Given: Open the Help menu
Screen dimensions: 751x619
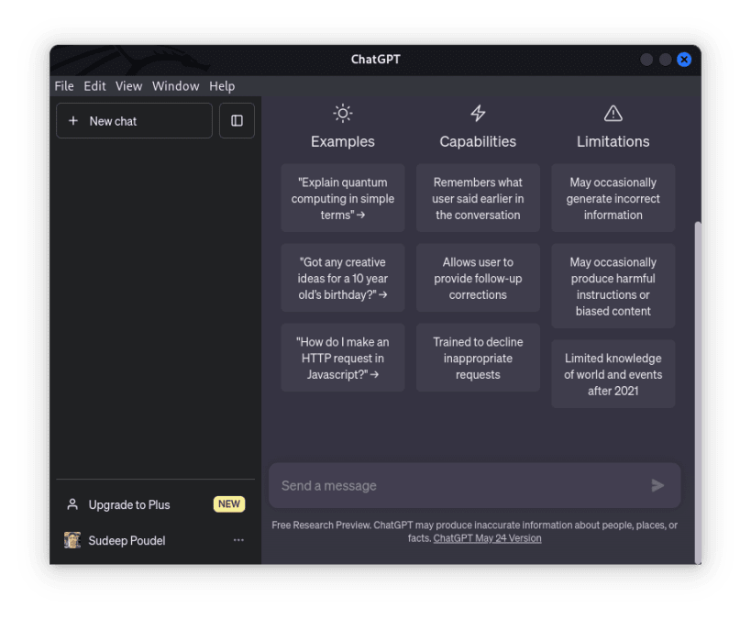Looking at the screenshot, I should click(222, 85).
